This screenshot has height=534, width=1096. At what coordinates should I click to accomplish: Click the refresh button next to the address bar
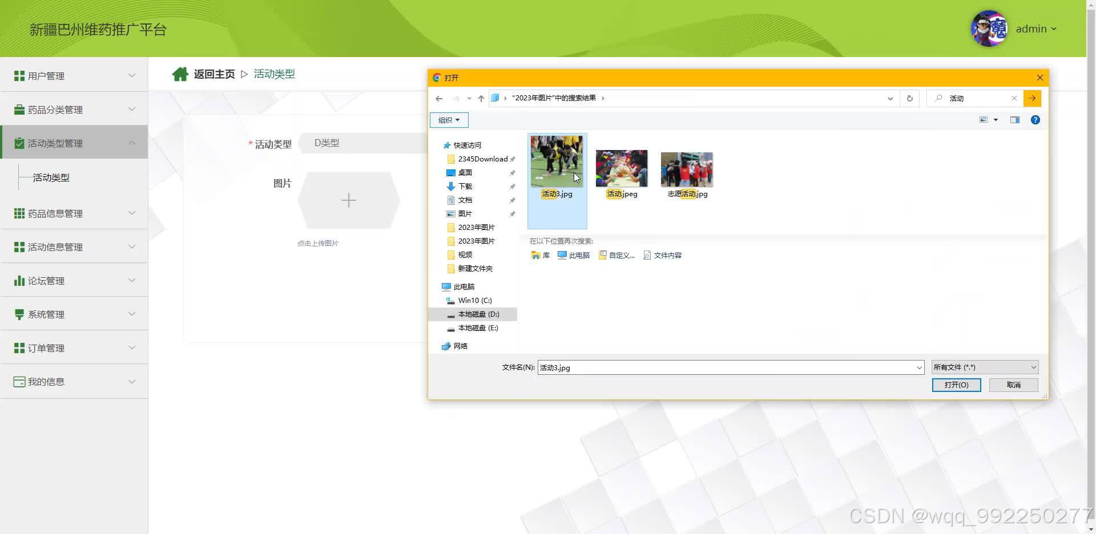(910, 98)
